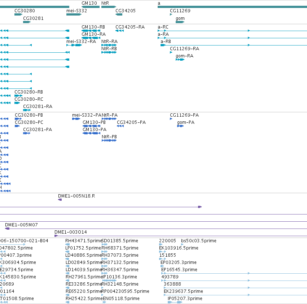The width and height of the screenshot is (307, 304).
Task: Select EST EP16545.3prime
Action: tap(234, 273)
